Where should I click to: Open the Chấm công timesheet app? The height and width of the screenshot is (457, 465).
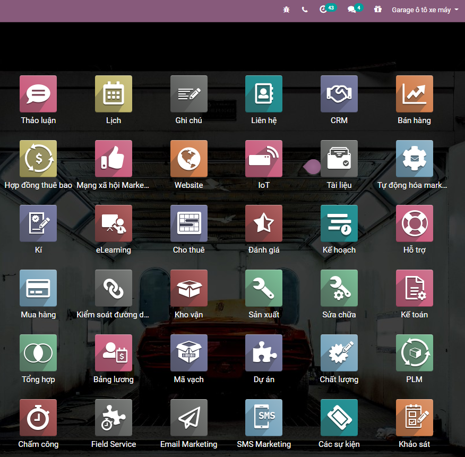[x=38, y=418]
